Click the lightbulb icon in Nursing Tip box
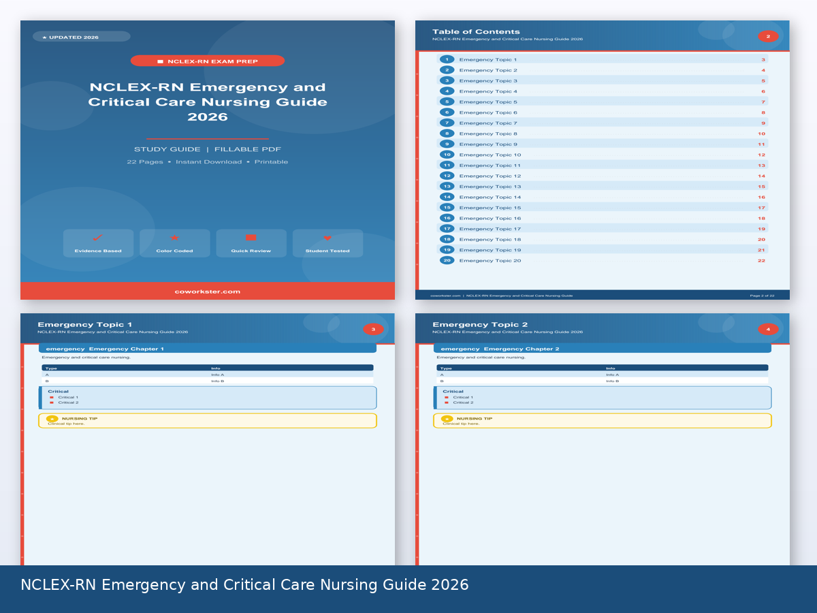Image resolution: width=817 pixels, height=613 pixels. [52, 418]
